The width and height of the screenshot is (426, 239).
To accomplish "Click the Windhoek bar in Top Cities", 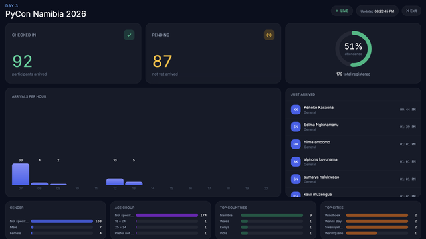I will [x=377, y=215].
